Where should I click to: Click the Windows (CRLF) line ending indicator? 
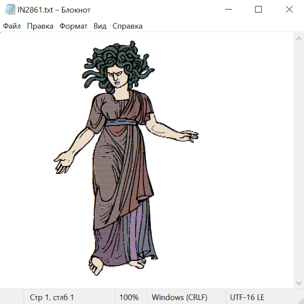click(179, 298)
